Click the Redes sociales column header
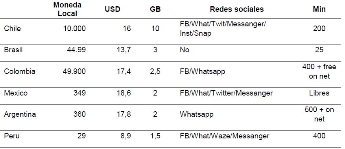Viewport: 345px width, 149px height. 237,9
